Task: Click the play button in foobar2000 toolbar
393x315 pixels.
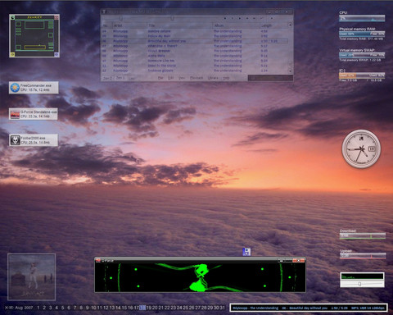Action: [x=240, y=18]
